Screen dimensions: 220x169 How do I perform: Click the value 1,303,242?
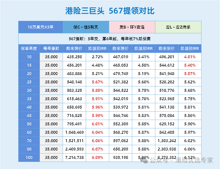[167, 141]
